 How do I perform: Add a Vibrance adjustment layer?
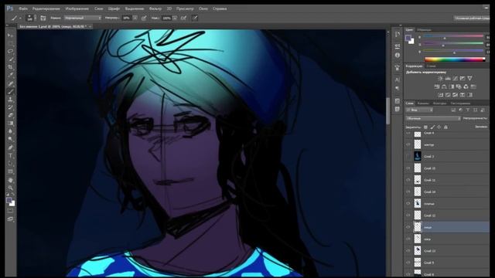pos(469,79)
